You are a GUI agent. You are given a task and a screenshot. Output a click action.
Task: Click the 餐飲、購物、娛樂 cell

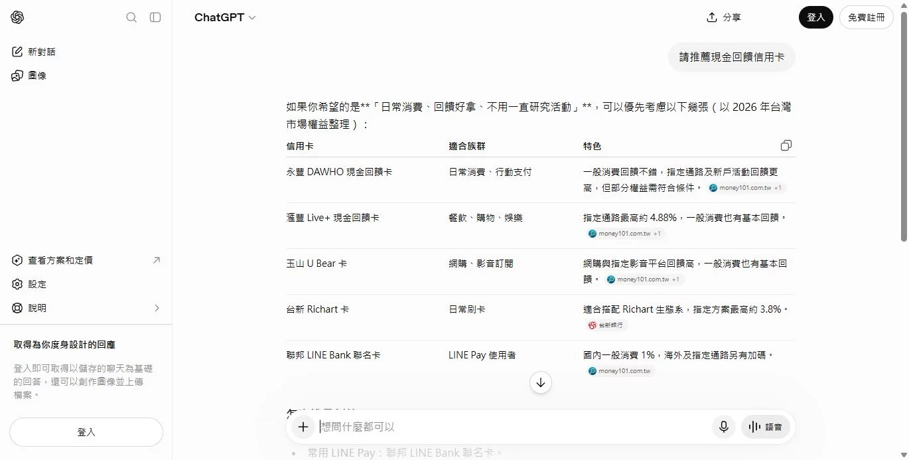[x=486, y=218]
